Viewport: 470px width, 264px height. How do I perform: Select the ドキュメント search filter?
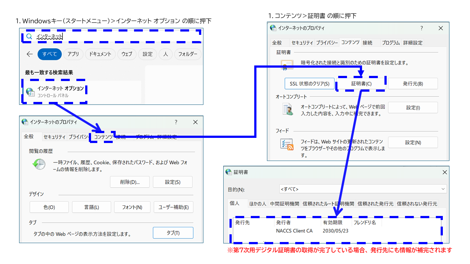100,54
